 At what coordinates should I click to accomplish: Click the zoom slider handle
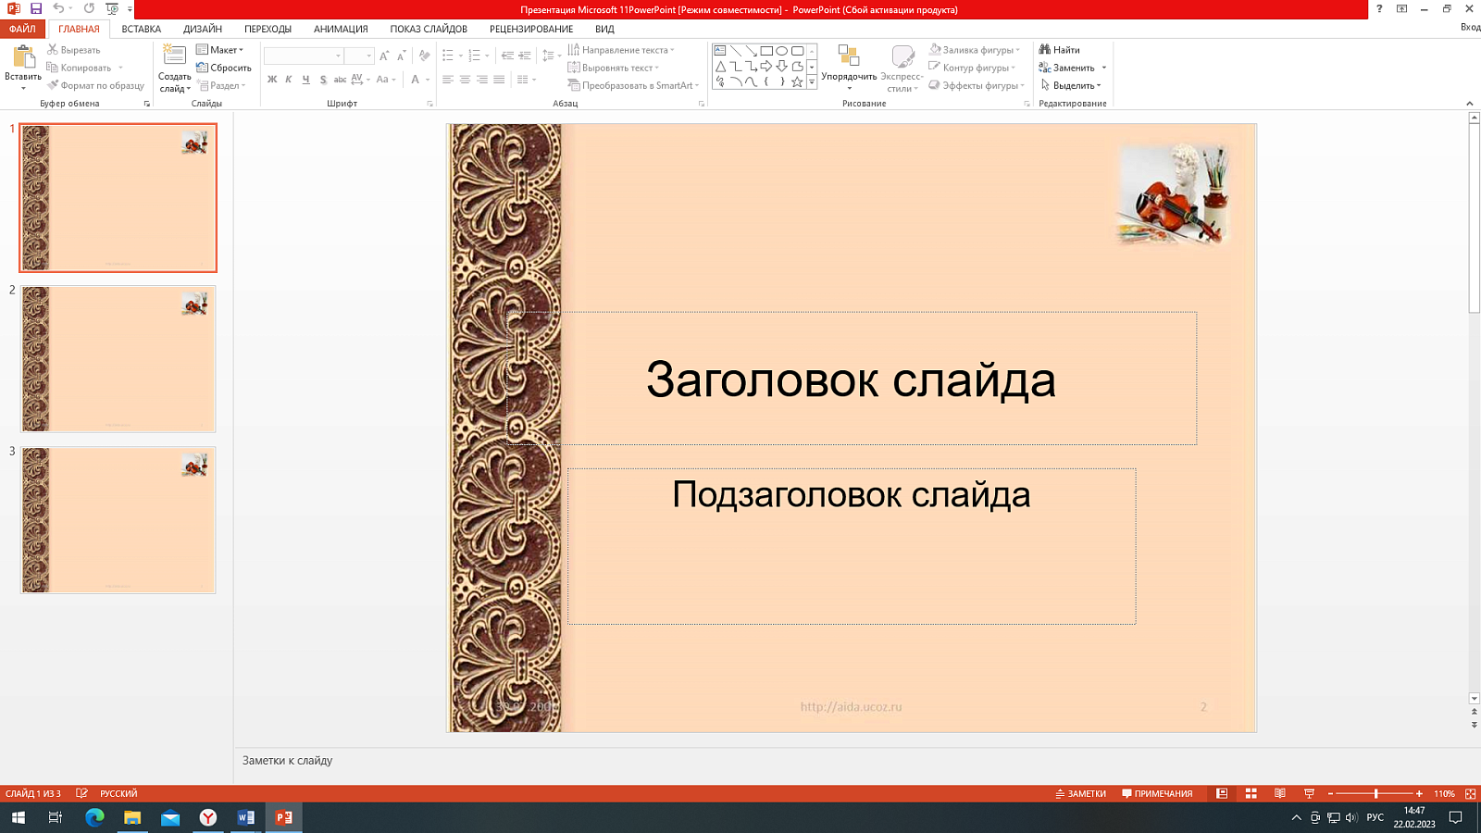click(x=1375, y=793)
